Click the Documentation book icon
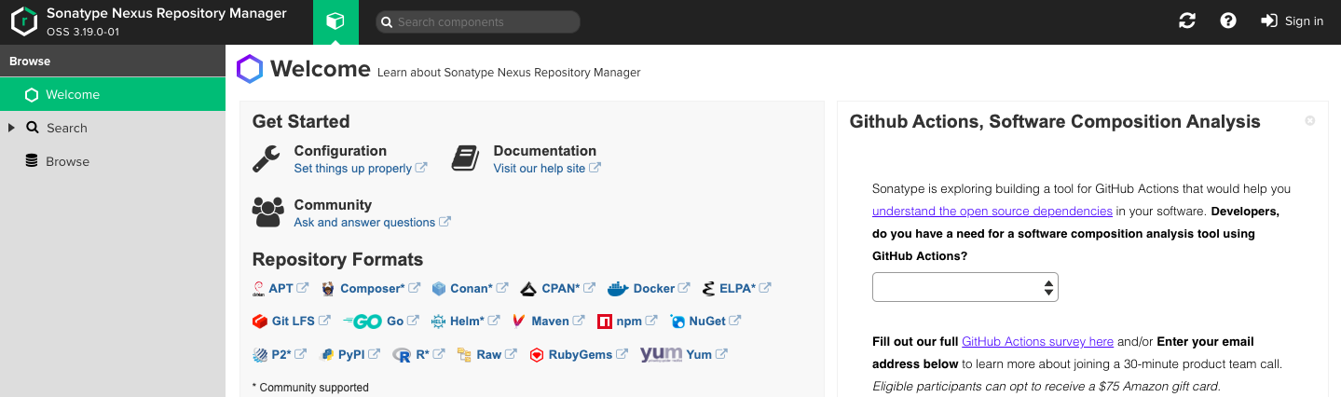Image resolution: width=1341 pixels, height=397 pixels. click(x=466, y=159)
